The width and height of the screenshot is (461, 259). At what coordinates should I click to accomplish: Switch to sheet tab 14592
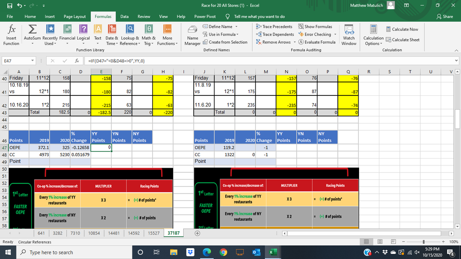point(134,233)
